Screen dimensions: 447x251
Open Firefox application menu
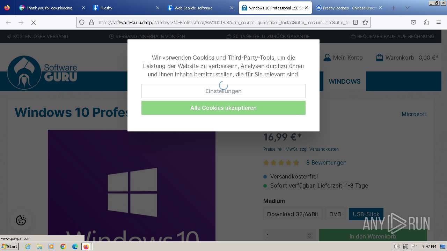coord(439,22)
